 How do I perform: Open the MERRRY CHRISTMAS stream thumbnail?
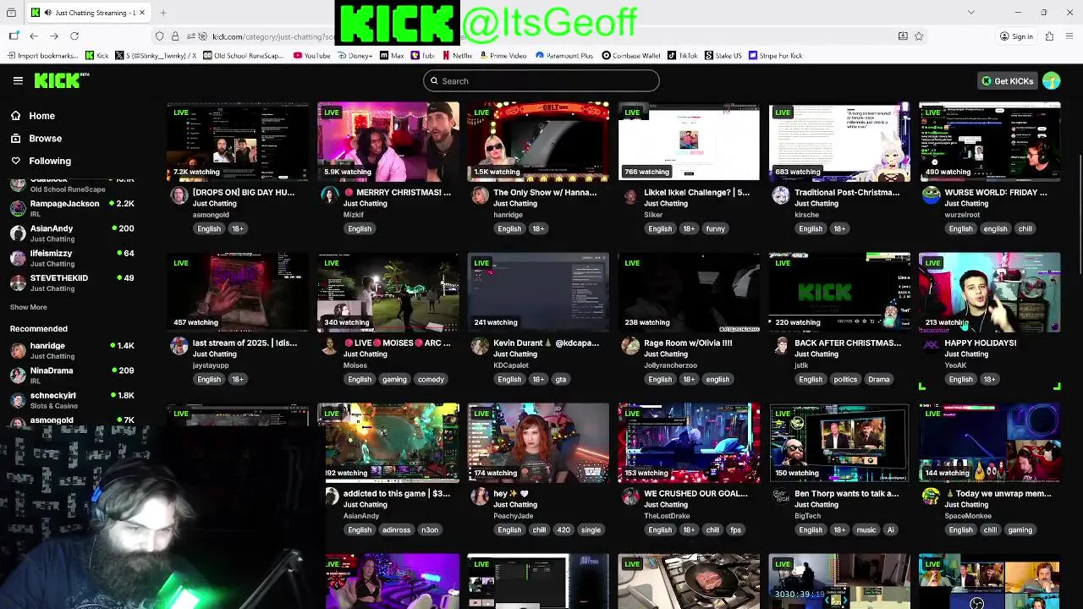[x=388, y=141]
